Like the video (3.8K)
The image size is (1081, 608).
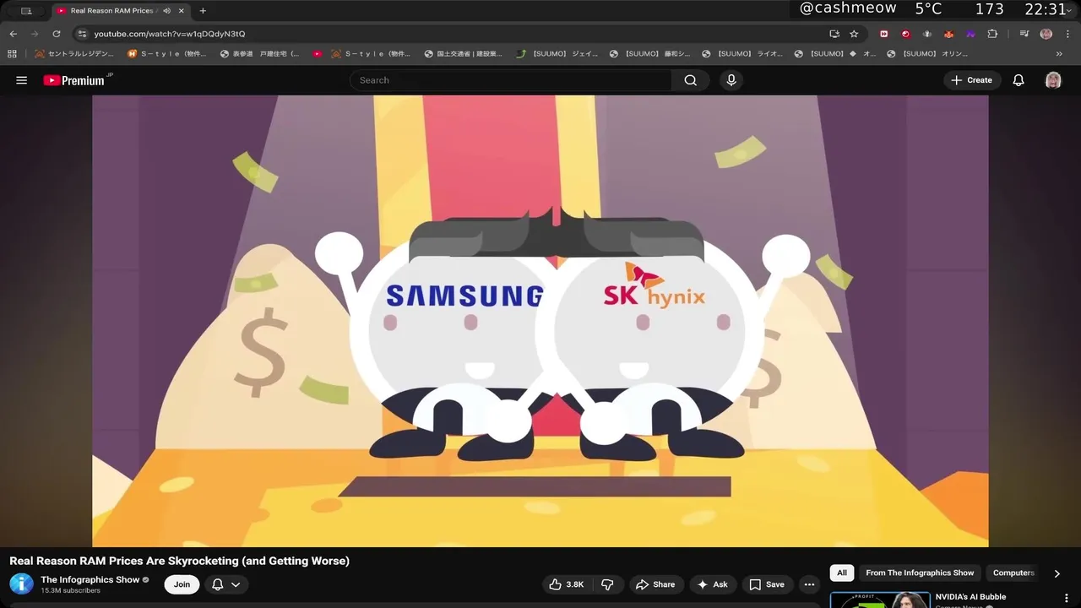pyautogui.click(x=566, y=584)
